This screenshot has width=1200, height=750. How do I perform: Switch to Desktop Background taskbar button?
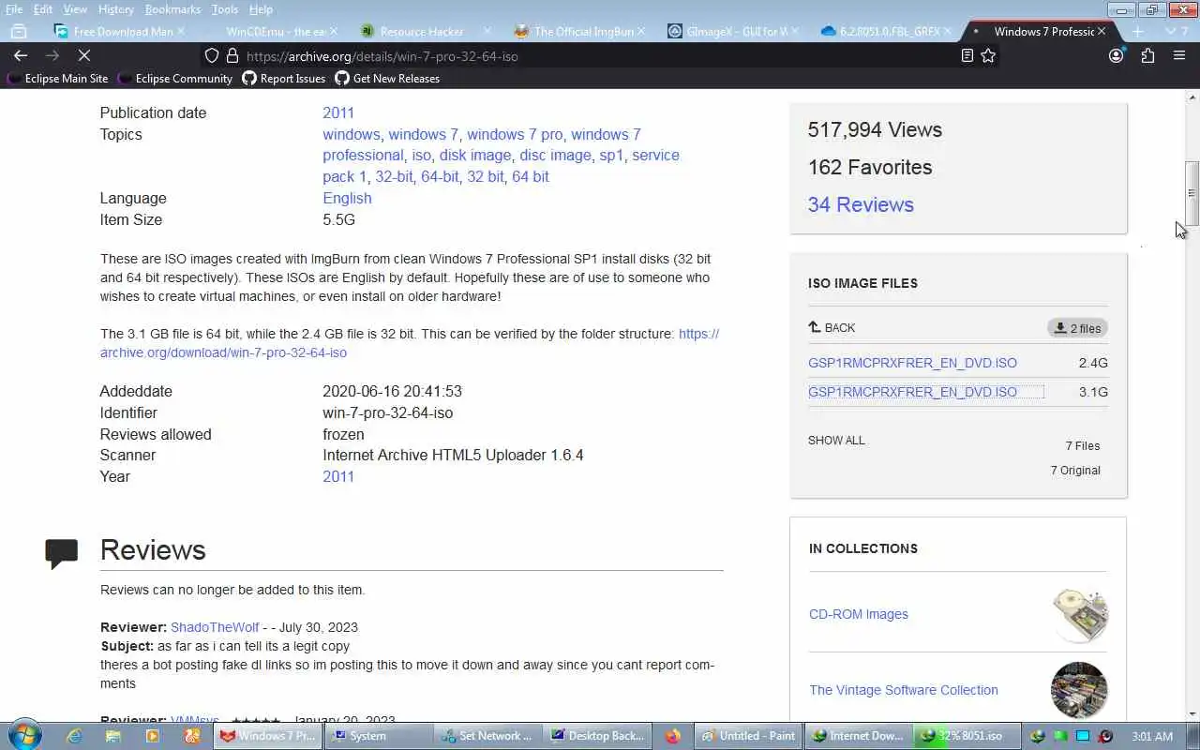pyautogui.click(x=598, y=736)
